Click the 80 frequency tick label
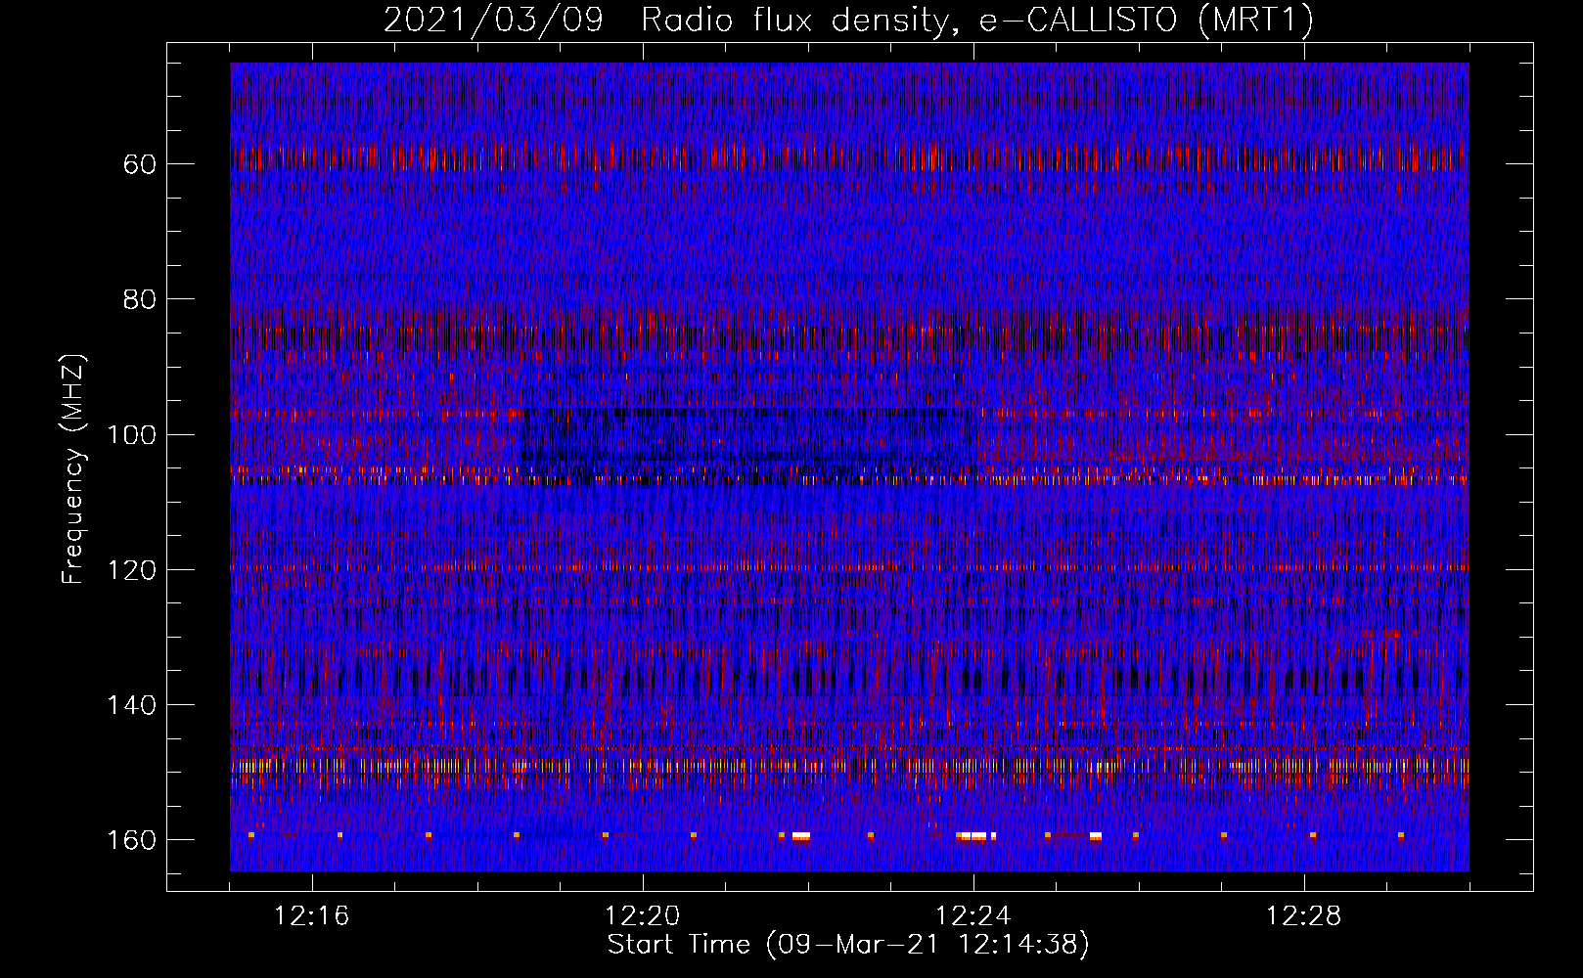 (x=140, y=299)
